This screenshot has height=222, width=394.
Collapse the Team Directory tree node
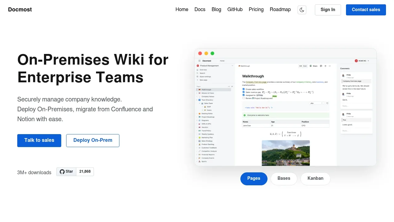pyautogui.click(x=197, y=100)
